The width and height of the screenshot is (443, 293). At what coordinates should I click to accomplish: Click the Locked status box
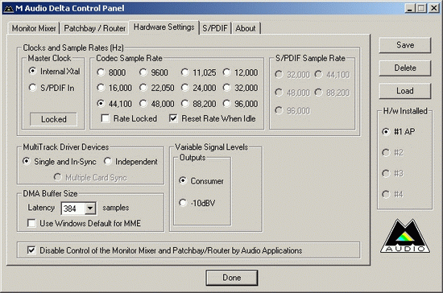[53, 119]
